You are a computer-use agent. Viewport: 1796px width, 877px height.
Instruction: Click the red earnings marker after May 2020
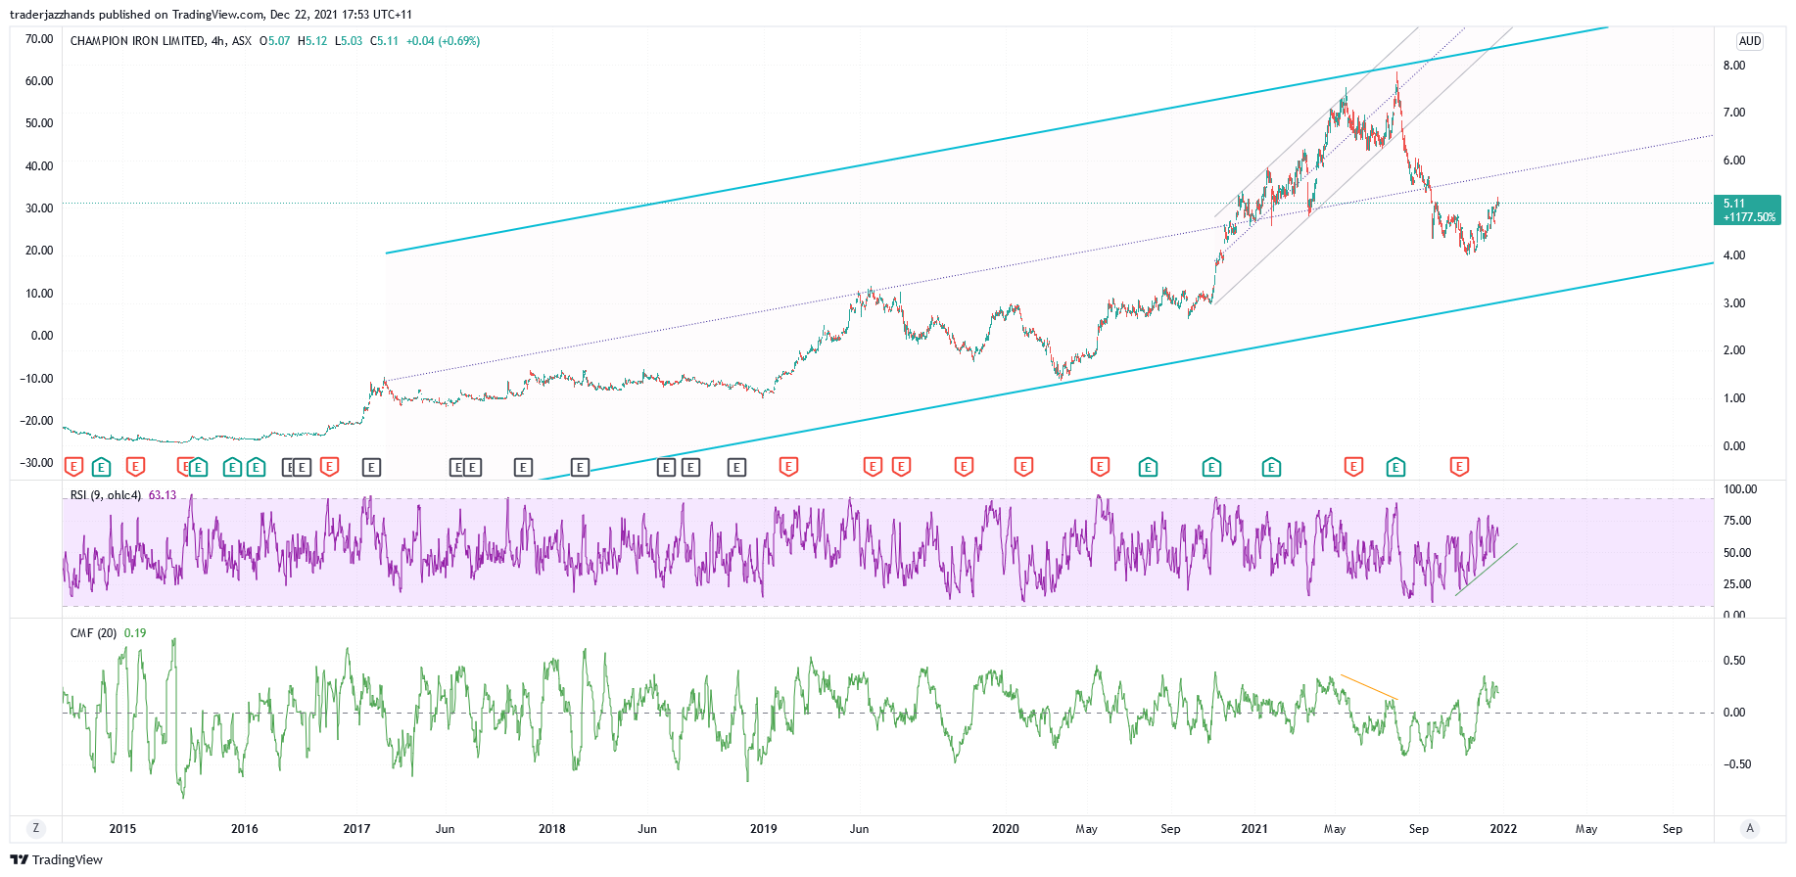(x=1100, y=467)
